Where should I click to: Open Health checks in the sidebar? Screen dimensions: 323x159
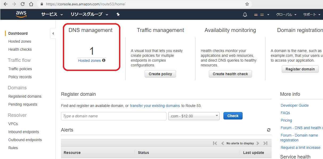tap(20, 49)
